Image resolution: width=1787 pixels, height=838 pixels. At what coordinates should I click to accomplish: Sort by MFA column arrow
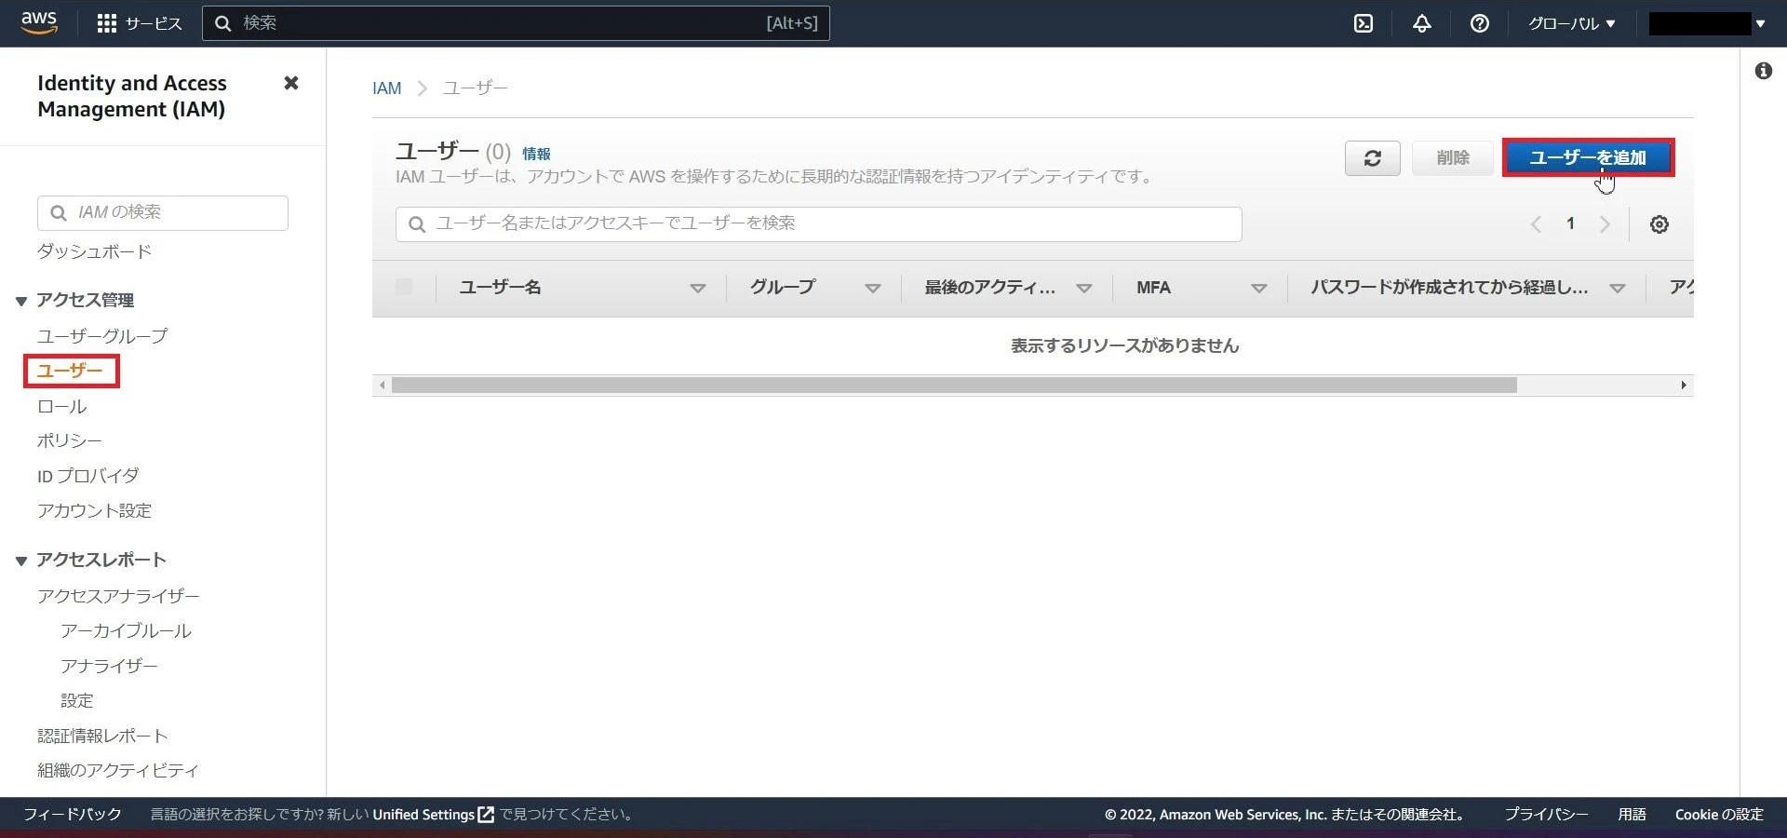coord(1259,289)
